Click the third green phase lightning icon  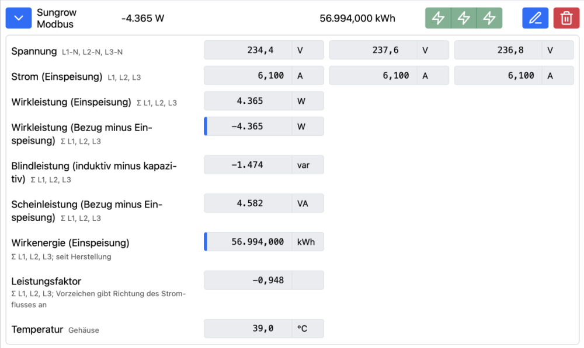[x=489, y=18]
